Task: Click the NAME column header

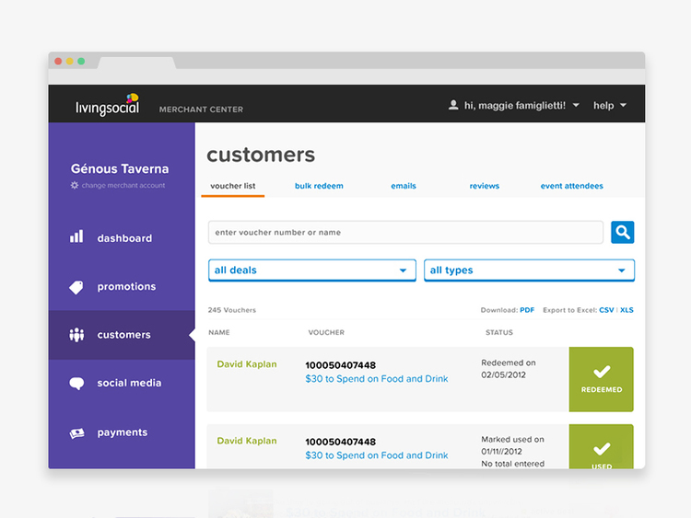Action: coord(219,332)
